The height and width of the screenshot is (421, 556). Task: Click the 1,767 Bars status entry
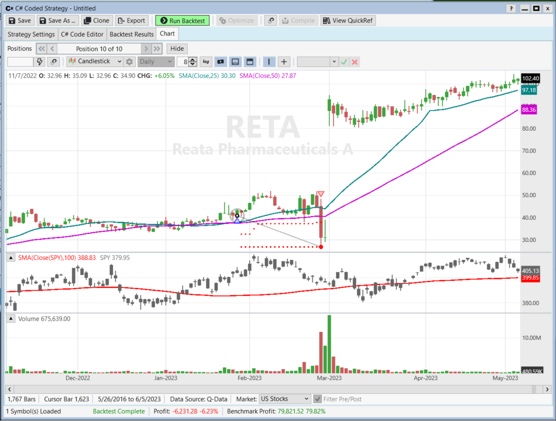pos(21,399)
